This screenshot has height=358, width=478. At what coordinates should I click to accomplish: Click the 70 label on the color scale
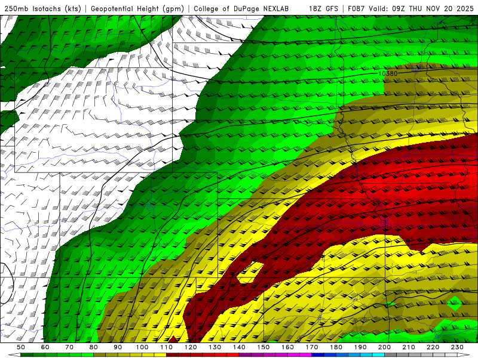[69, 347]
